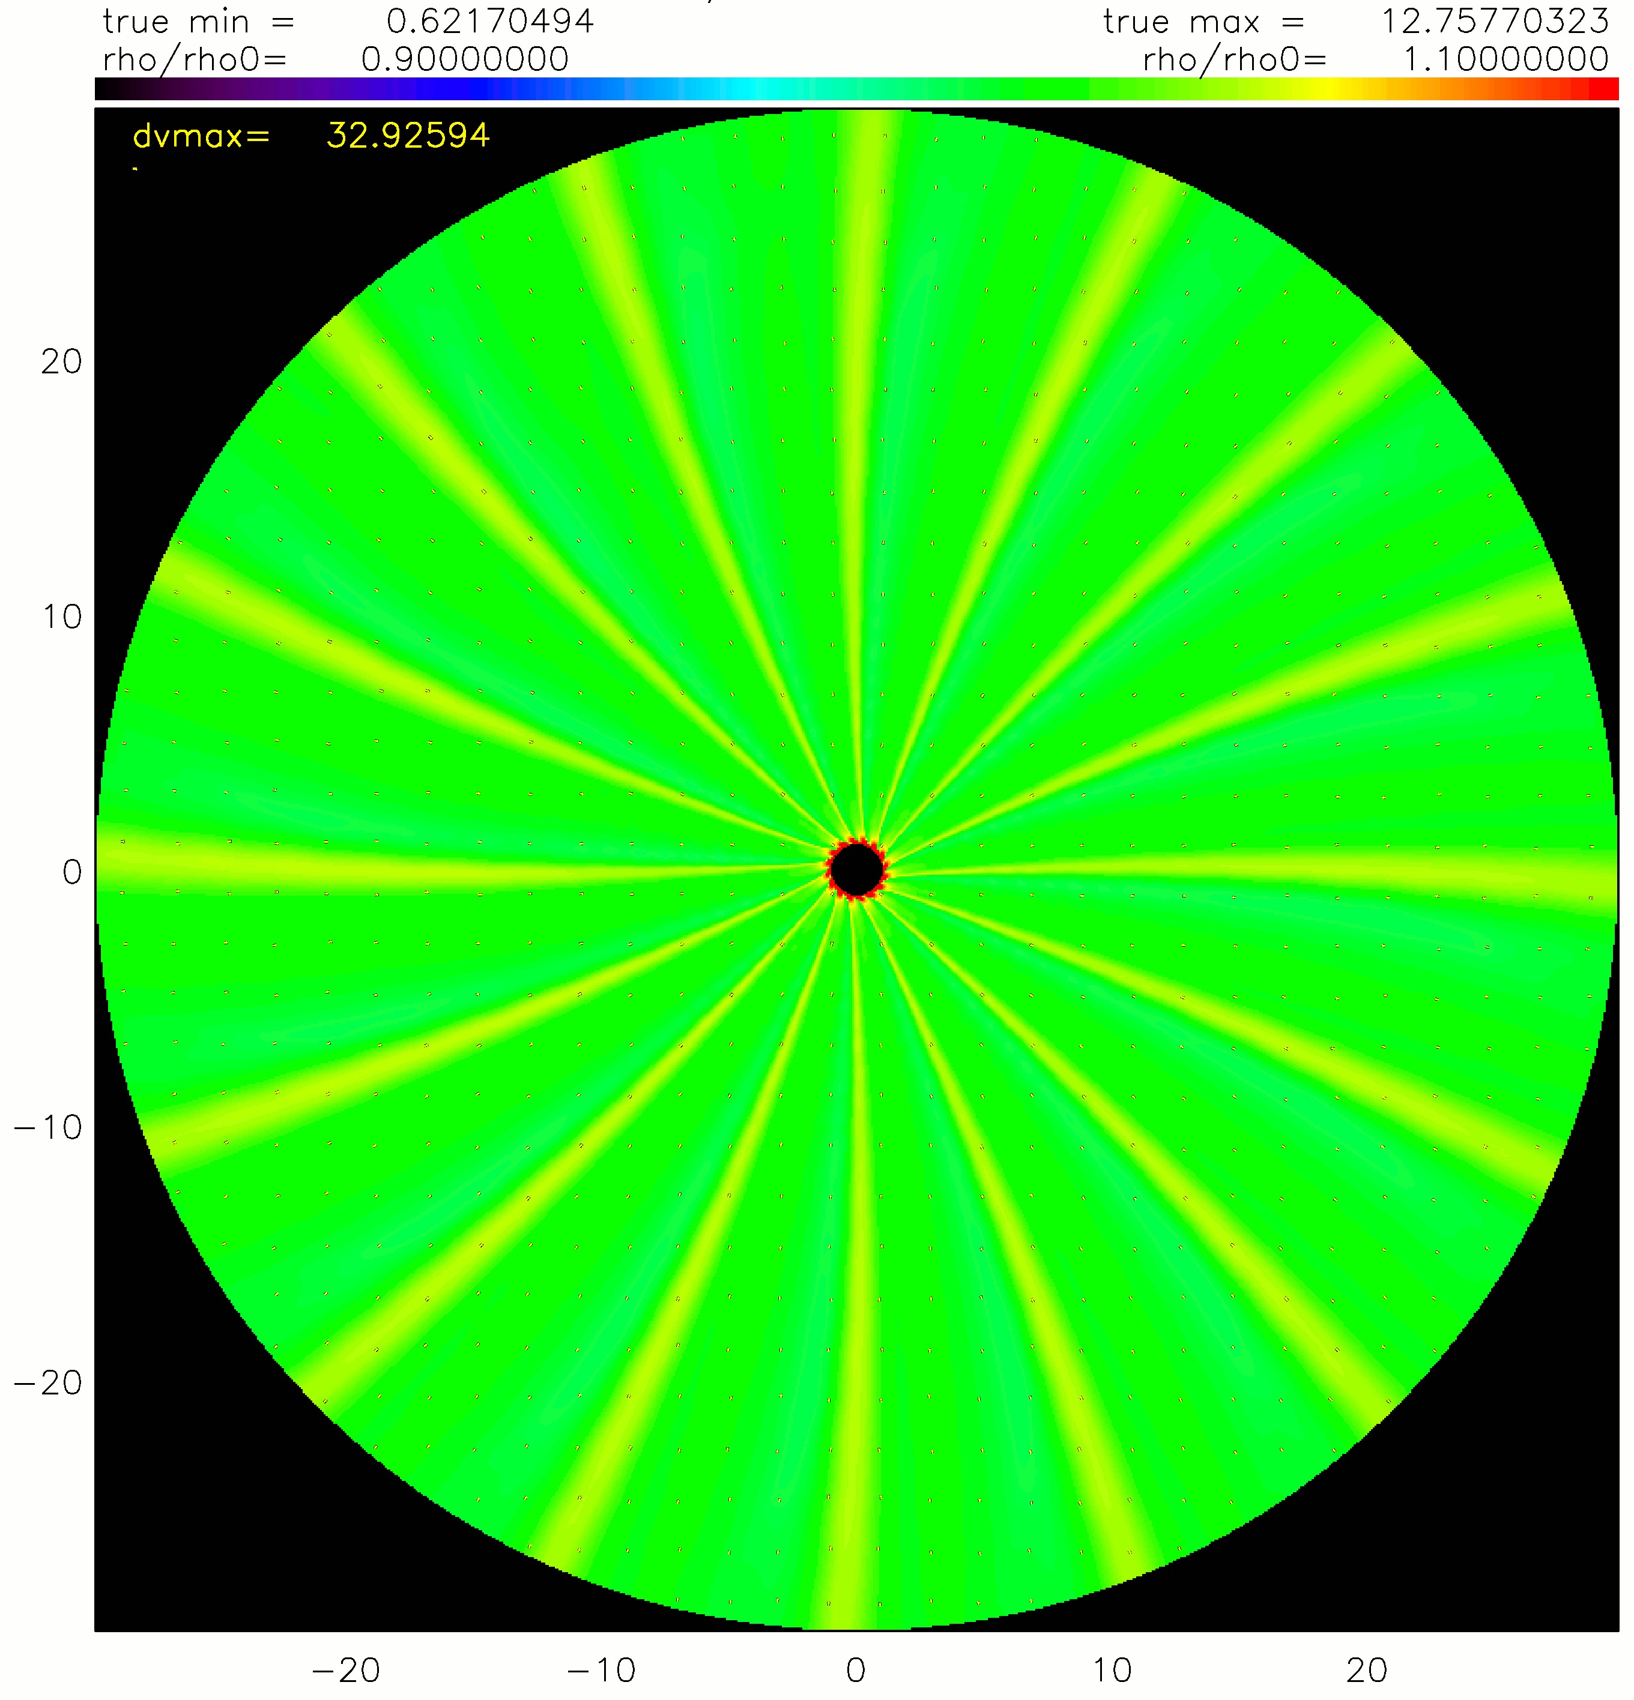Click the yellow dvmax= label
The width and height of the screenshot is (1634, 1700).
201,135
